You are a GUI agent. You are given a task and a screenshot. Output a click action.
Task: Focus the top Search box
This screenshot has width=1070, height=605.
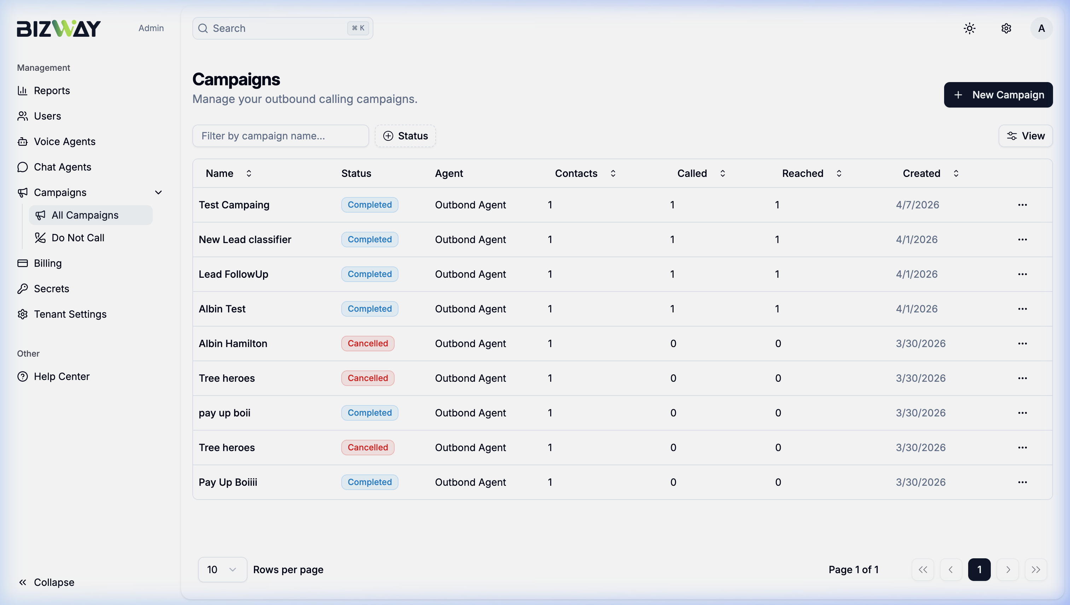(x=283, y=28)
